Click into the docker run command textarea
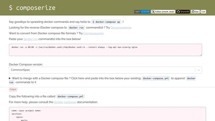 pyautogui.click(x=106, y=50)
